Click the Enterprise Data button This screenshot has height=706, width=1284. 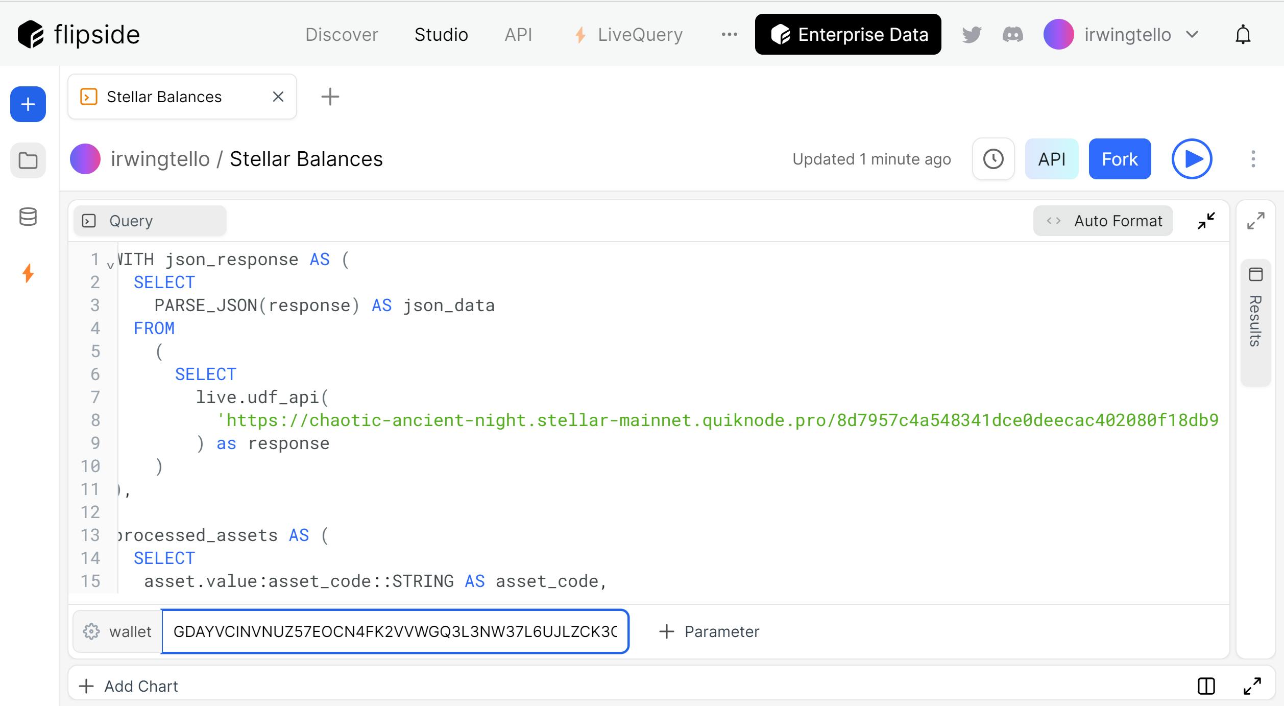point(848,34)
